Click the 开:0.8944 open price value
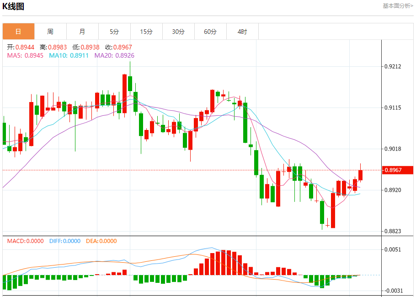Image resolution: width=416 pixels, height=297 pixels. [x=21, y=47]
